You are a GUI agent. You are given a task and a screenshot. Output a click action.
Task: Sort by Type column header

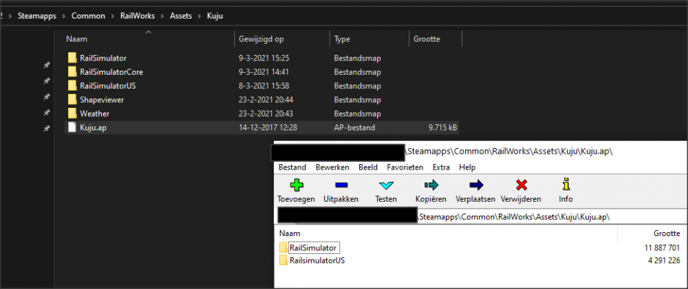[x=343, y=39]
